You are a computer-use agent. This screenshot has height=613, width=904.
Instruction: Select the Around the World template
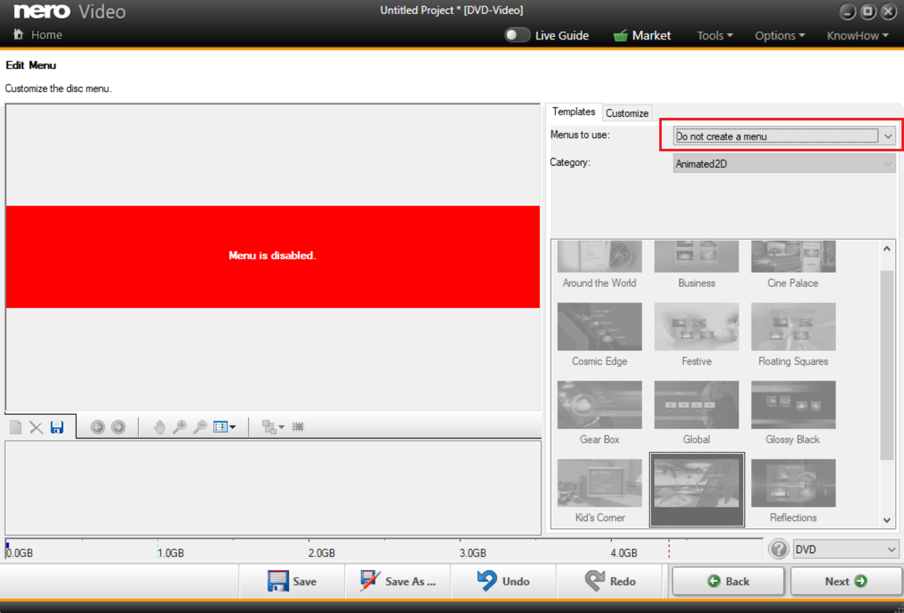point(599,265)
